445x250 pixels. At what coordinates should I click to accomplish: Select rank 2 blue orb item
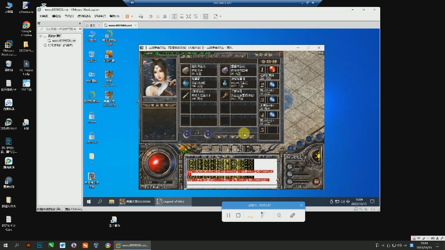click(272, 84)
